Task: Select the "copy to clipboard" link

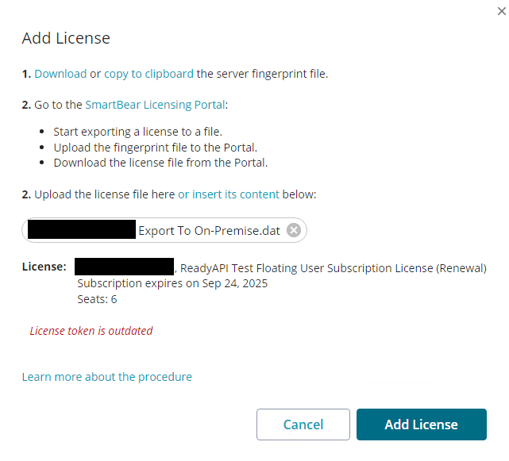Action: click(148, 74)
